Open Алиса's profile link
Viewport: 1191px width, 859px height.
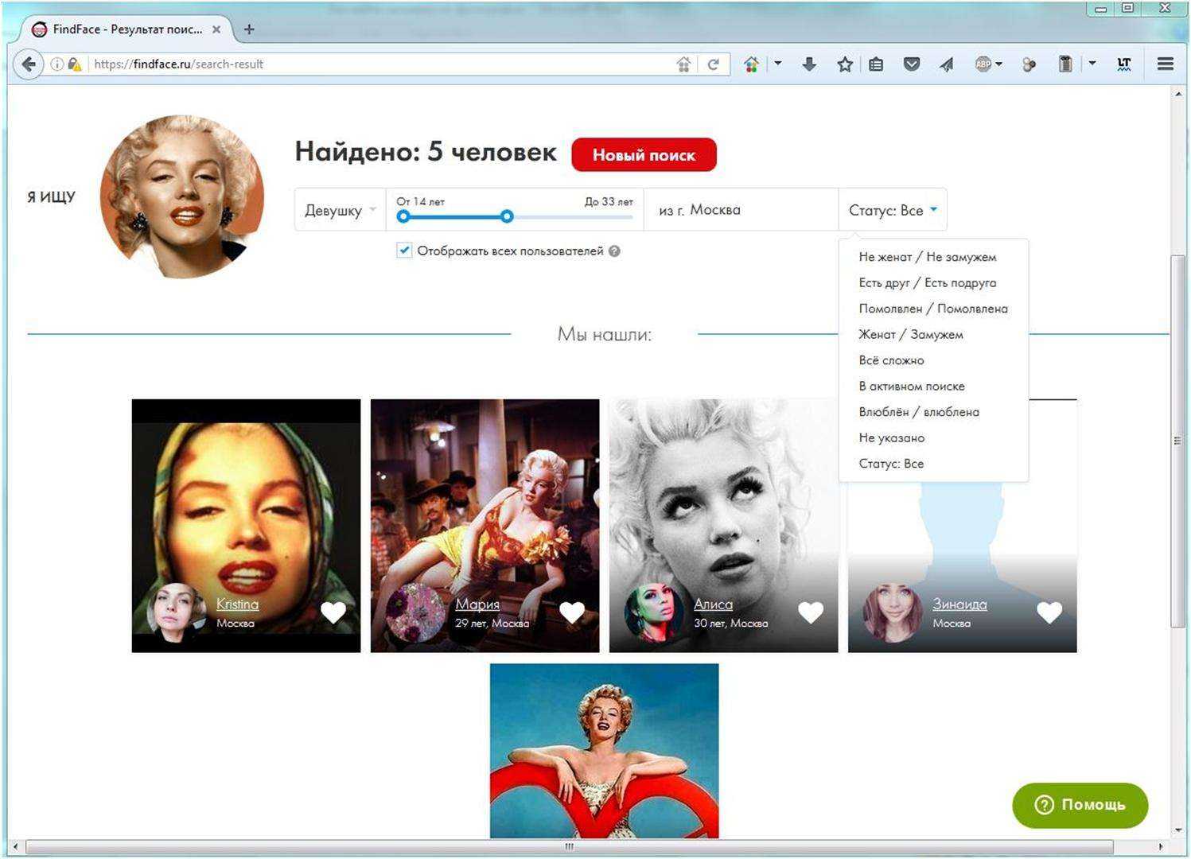coord(713,604)
